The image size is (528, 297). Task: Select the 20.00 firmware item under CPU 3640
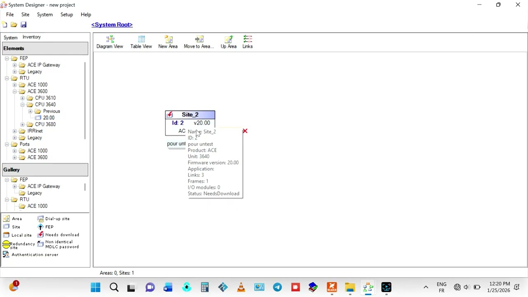click(x=49, y=118)
